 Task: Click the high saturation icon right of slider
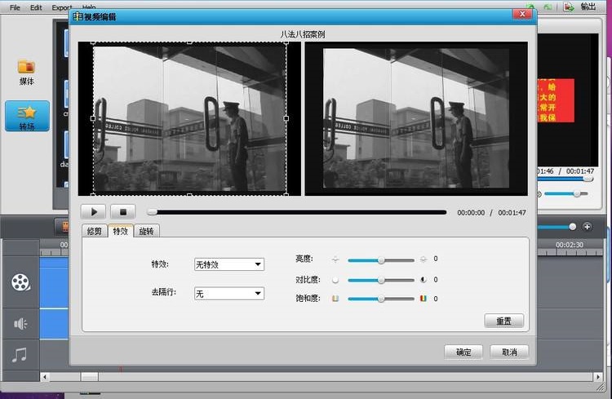[x=424, y=299]
